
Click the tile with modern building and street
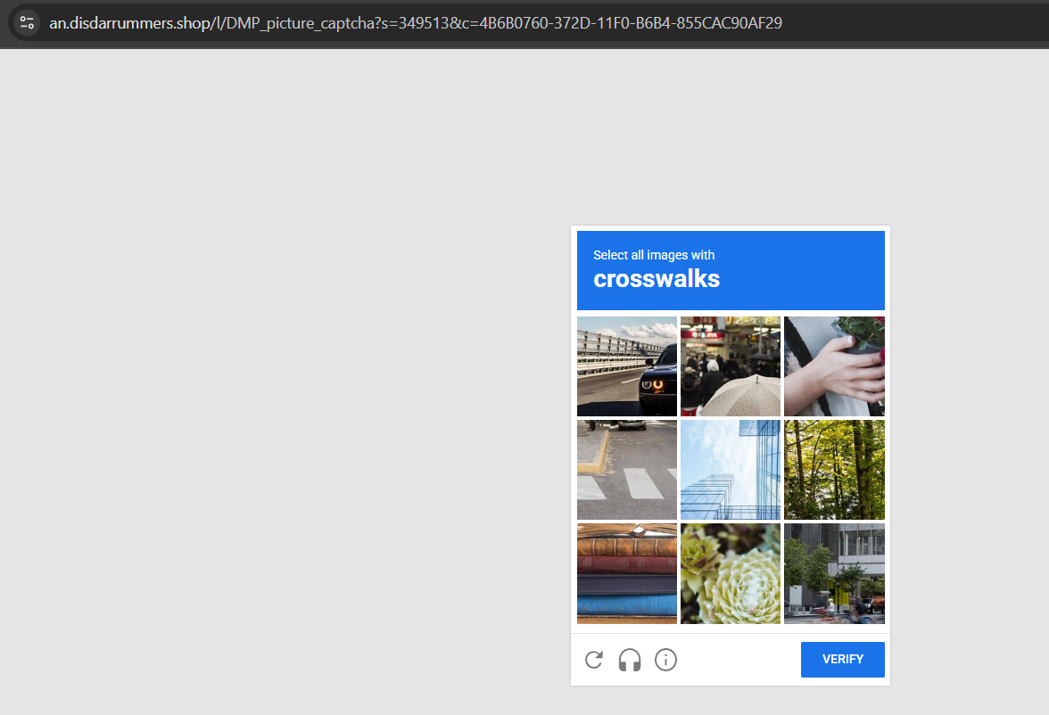coord(834,573)
